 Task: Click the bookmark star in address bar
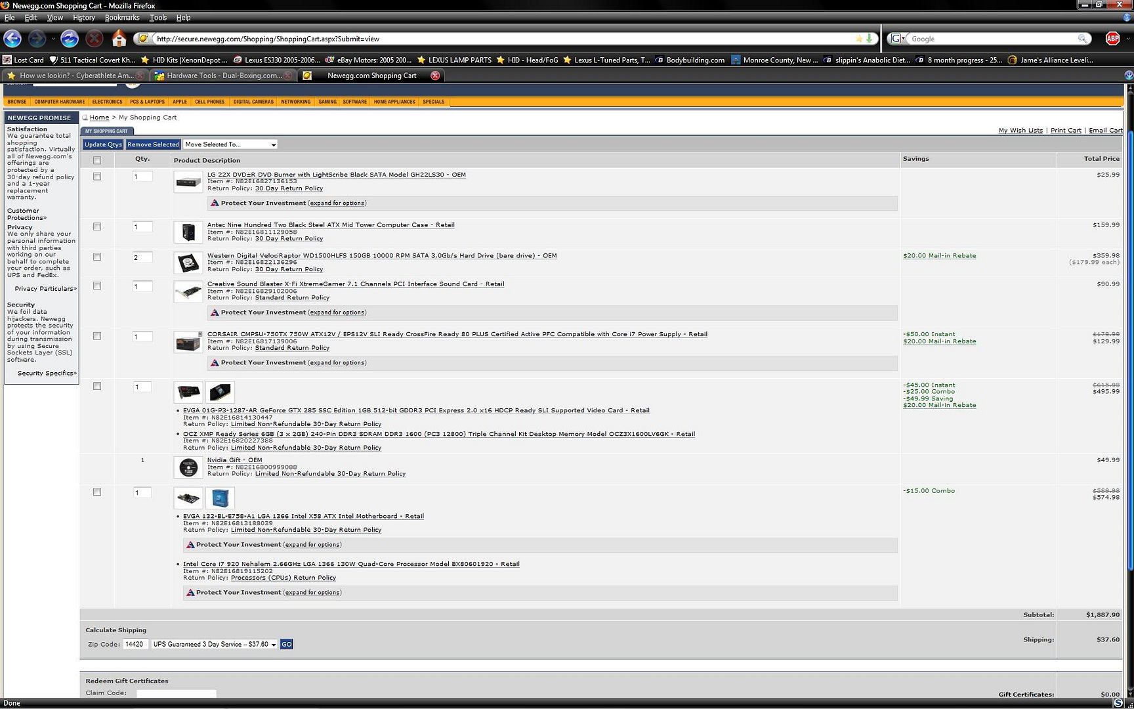[x=859, y=39]
